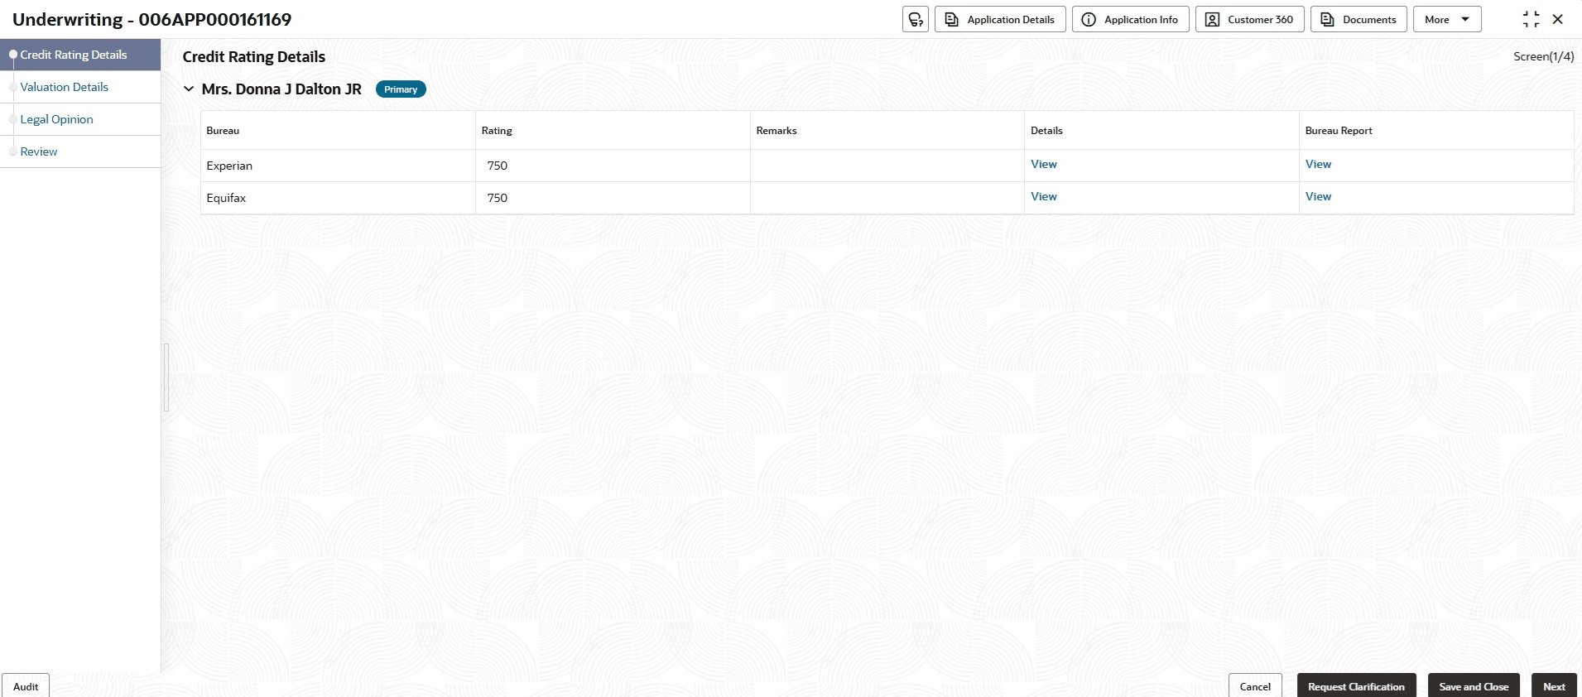Click the sidebar collapse handle
Image resolution: width=1582 pixels, height=697 pixels.
click(166, 377)
